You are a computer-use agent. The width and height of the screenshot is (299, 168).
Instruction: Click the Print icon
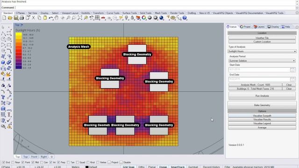(x=22, y=18)
